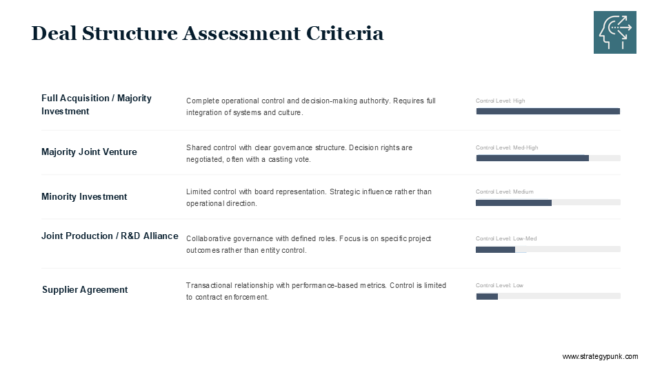662x372 pixels.
Task: Select the Majority Joint Venture heading
Action: click(89, 152)
